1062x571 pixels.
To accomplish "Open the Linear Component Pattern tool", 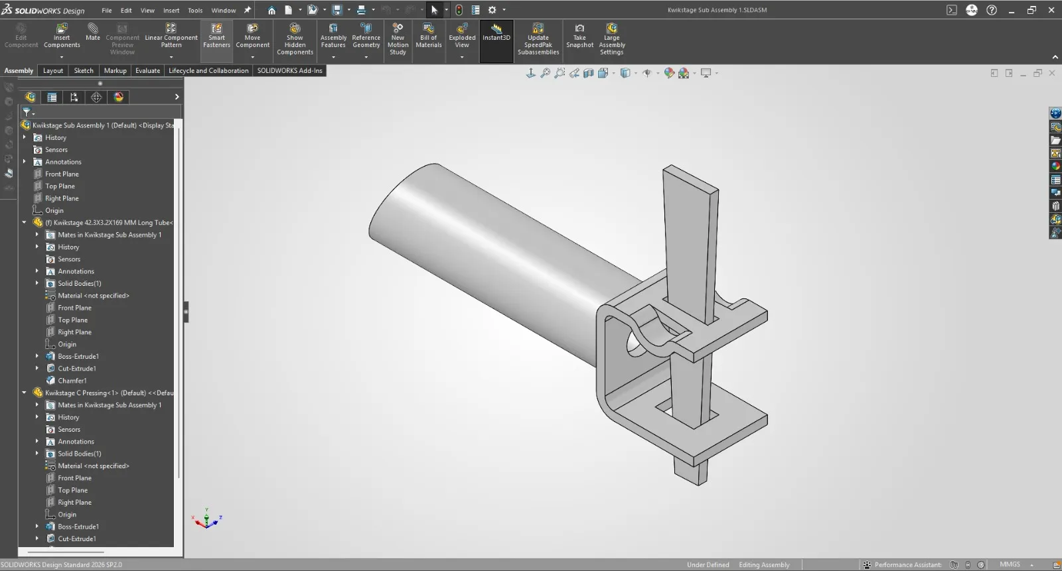I will [x=171, y=36].
